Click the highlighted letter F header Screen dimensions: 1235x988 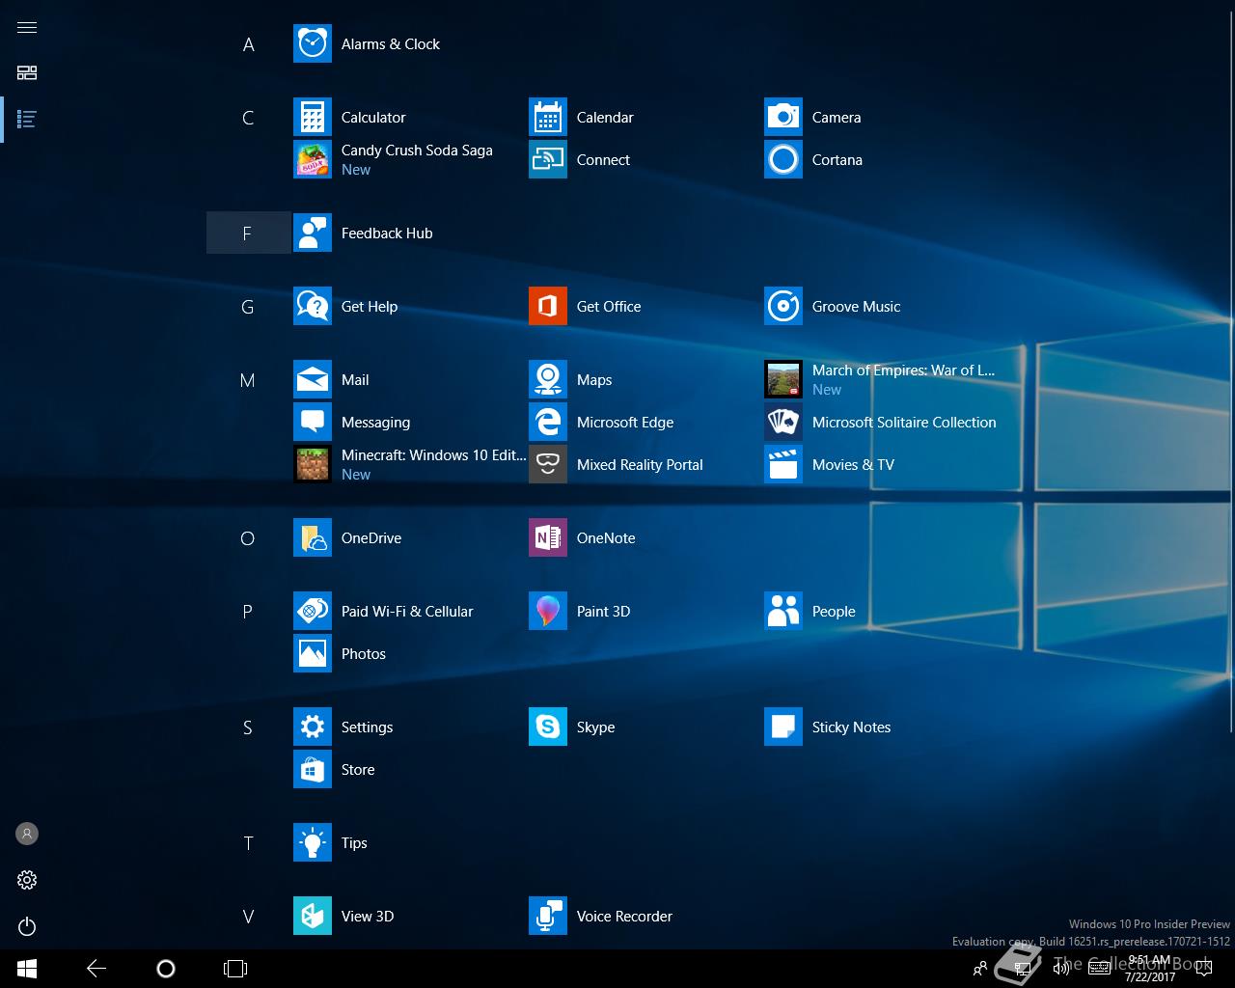point(248,233)
